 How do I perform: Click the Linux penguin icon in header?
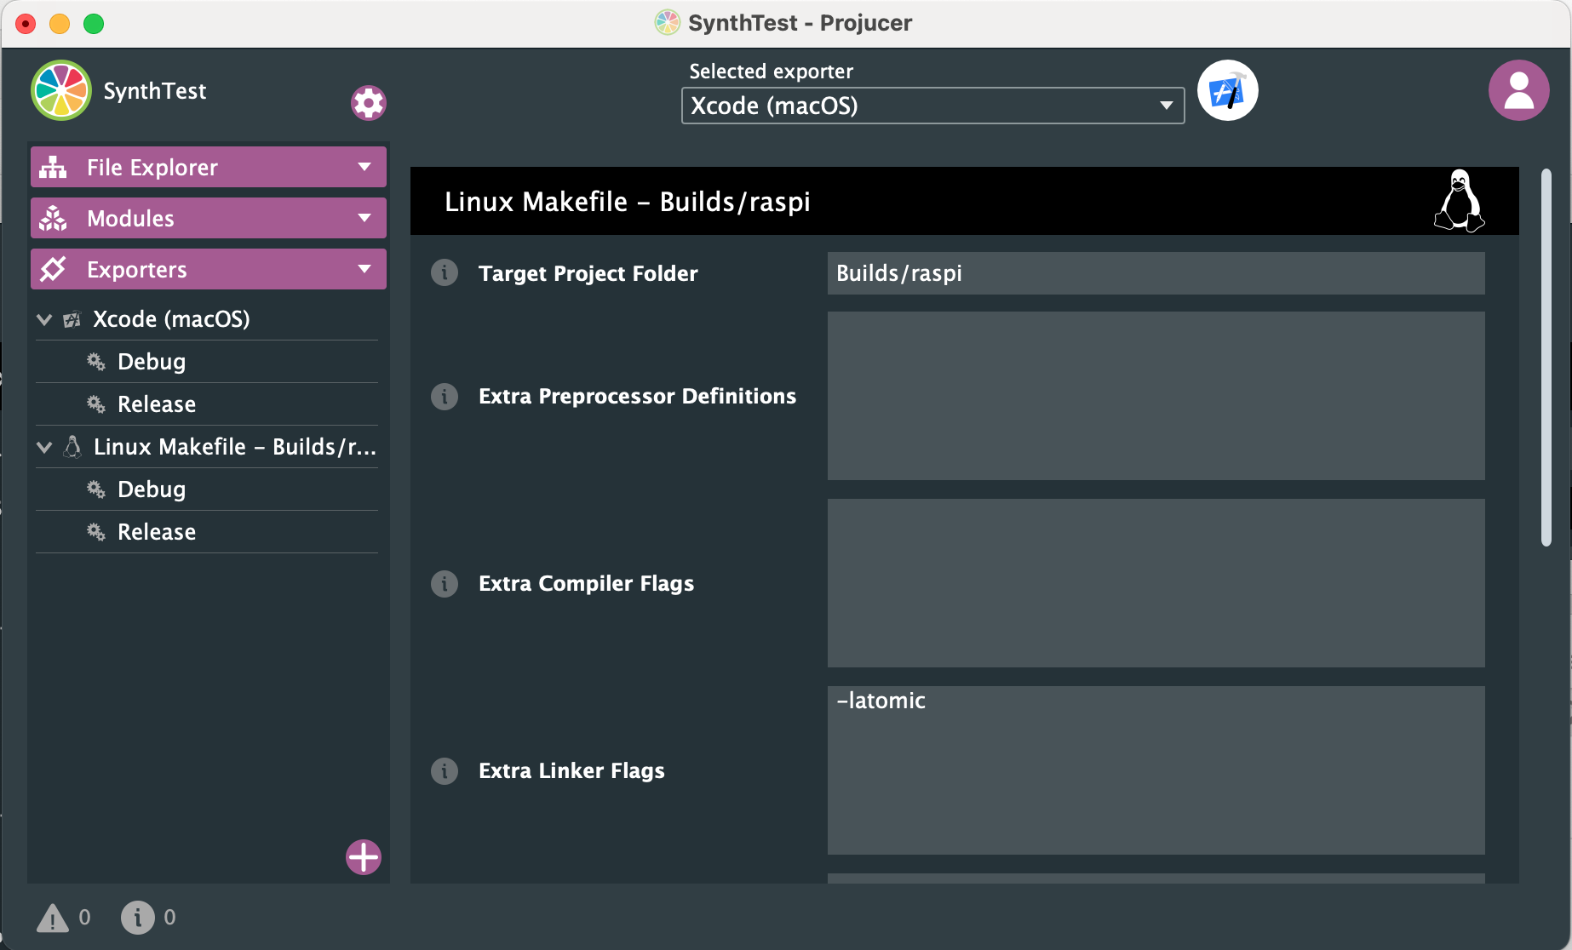point(1460,201)
